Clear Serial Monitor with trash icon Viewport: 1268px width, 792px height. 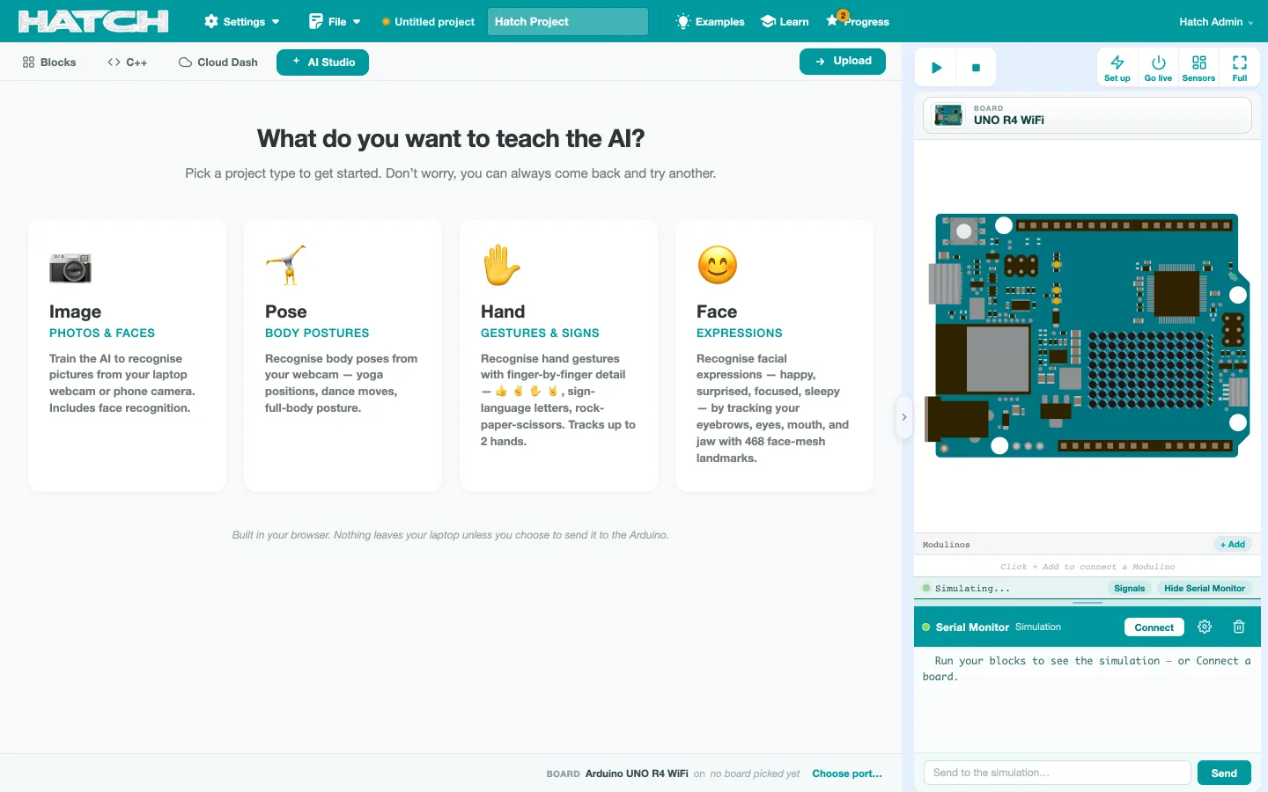click(1239, 627)
